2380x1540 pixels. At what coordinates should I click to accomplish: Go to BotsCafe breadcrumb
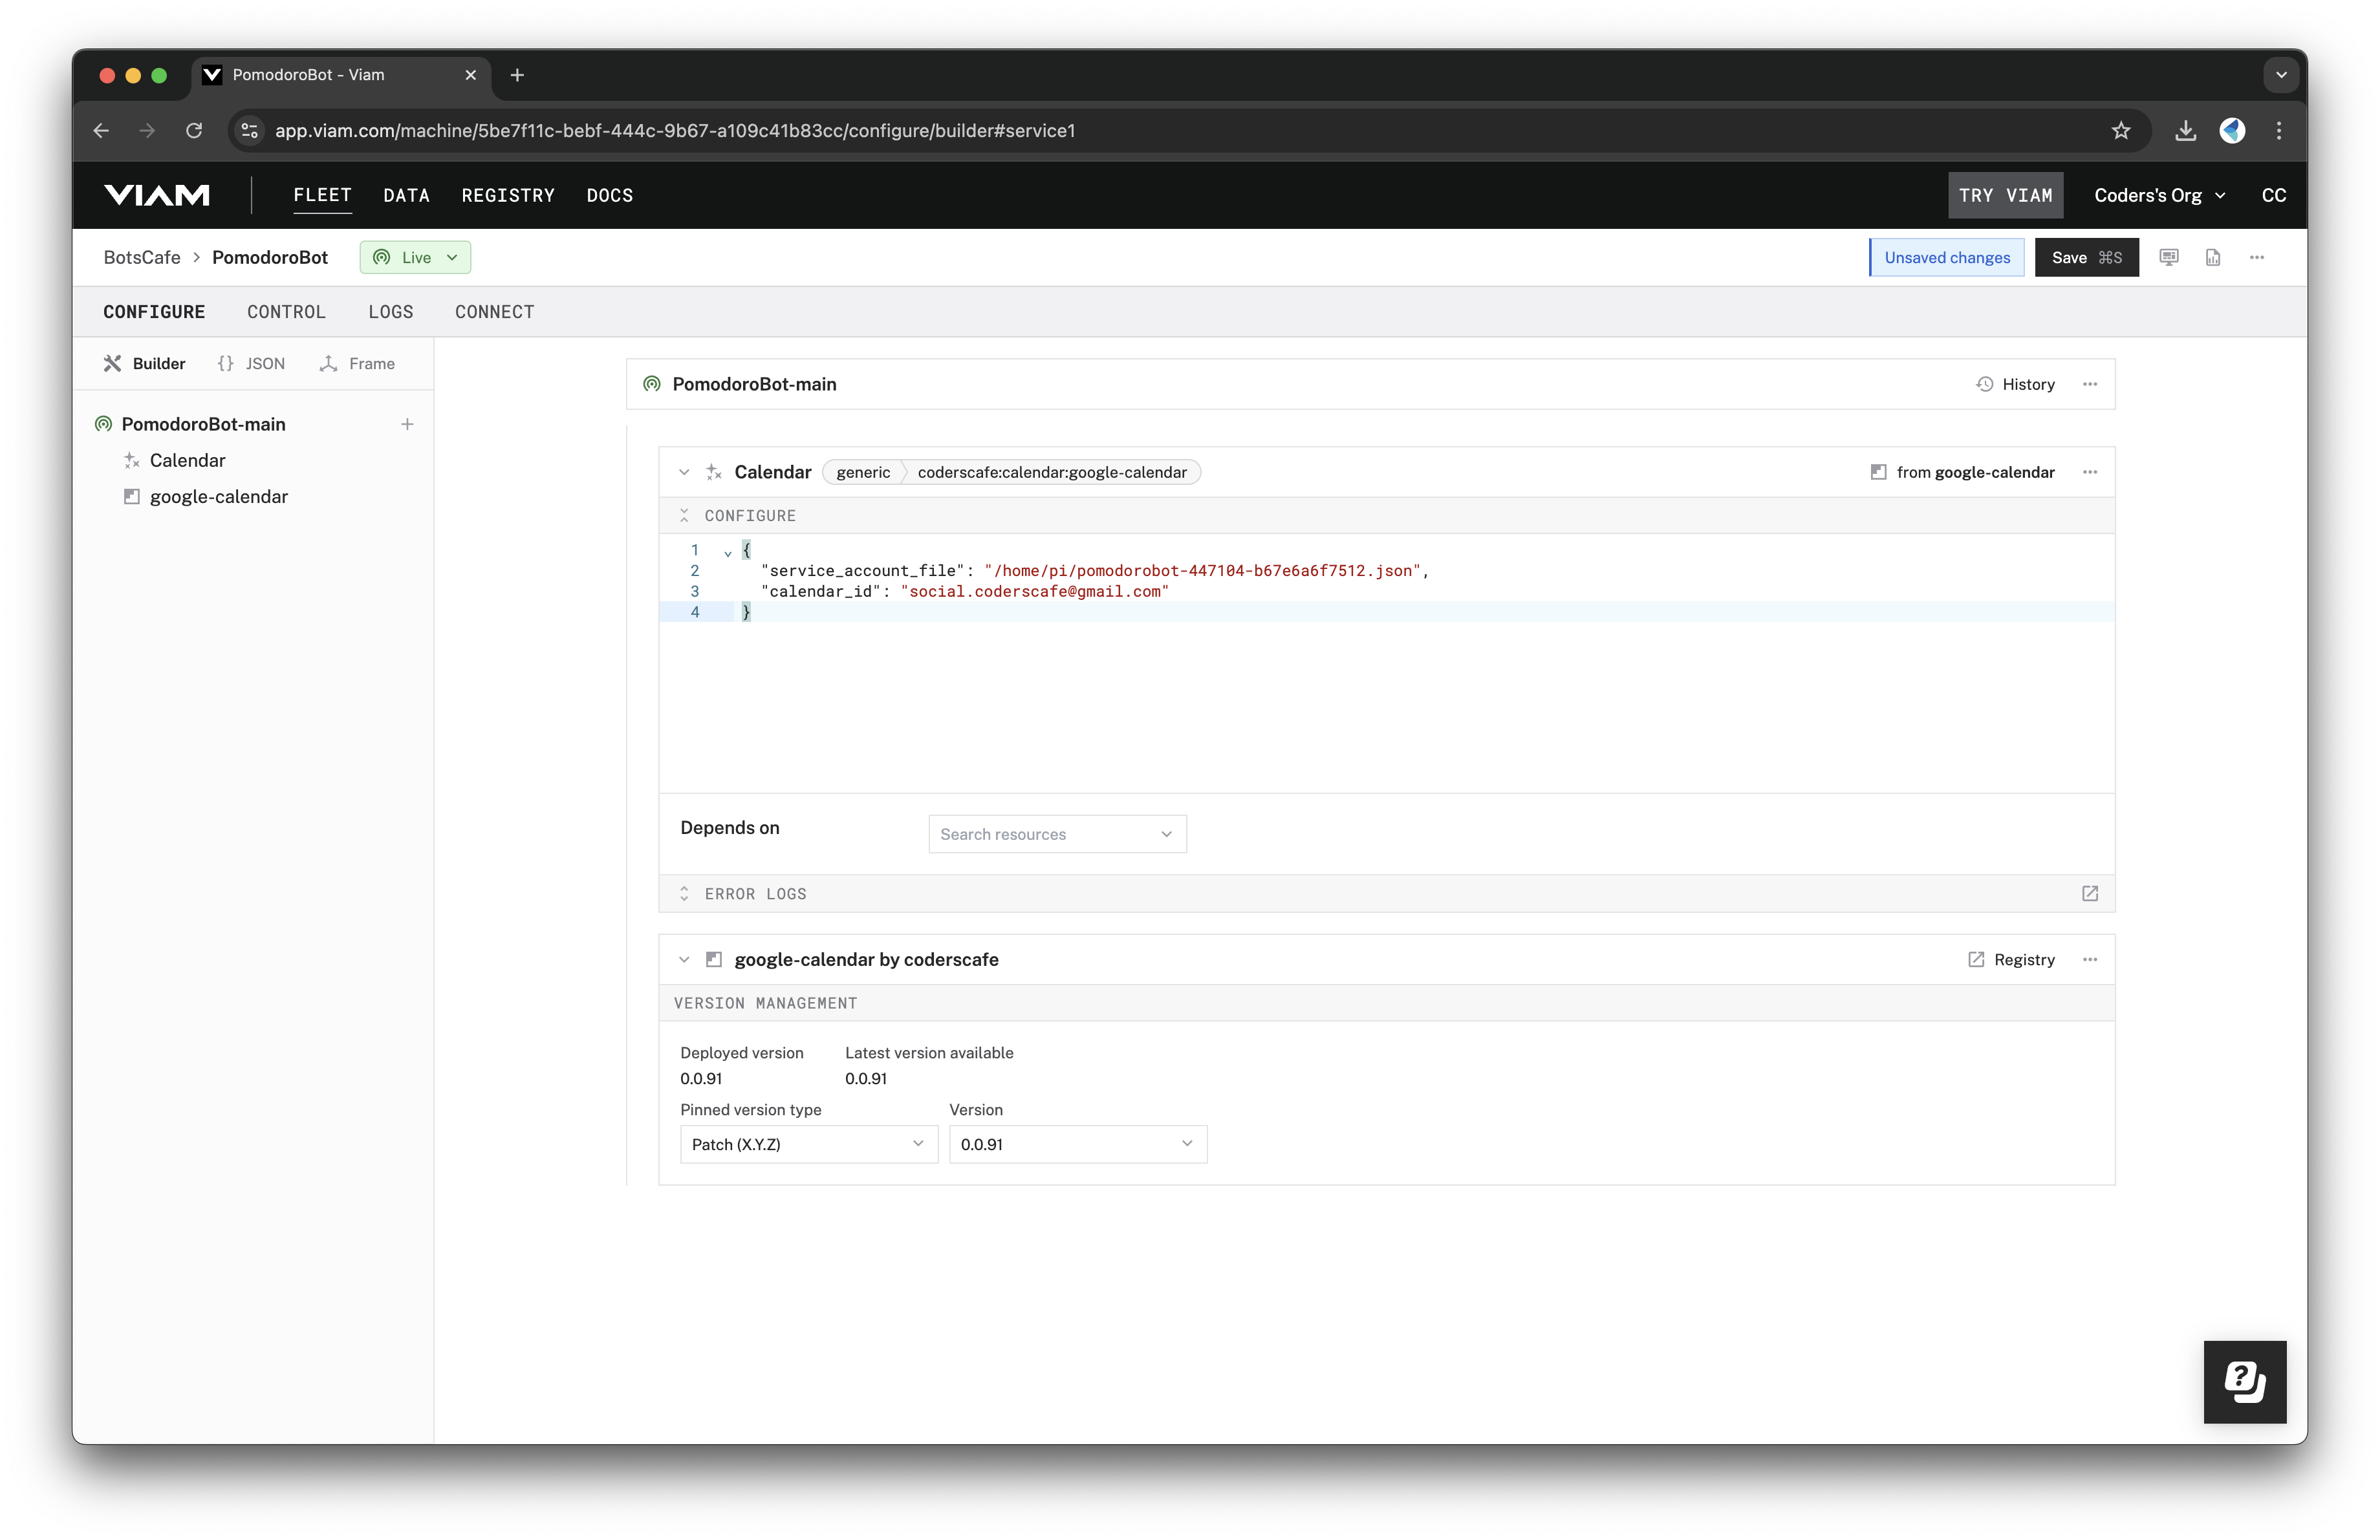tap(142, 257)
